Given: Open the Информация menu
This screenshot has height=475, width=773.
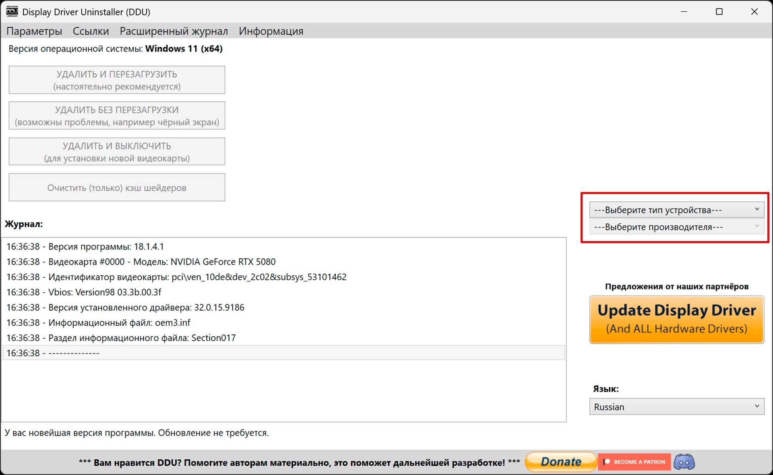Looking at the screenshot, I should [271, 31].
